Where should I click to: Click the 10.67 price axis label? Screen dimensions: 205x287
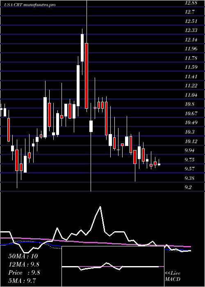click(191, 114)
